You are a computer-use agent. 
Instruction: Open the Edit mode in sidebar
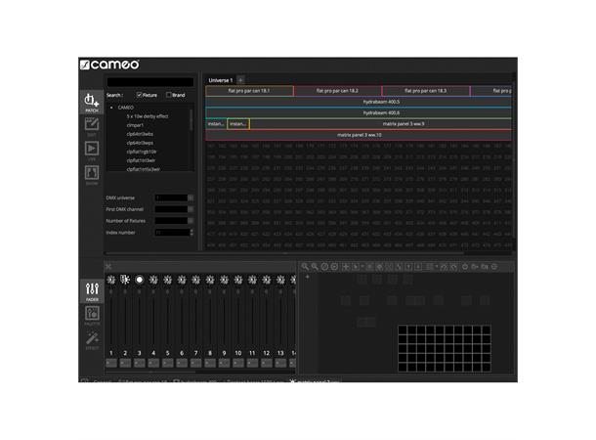coord(92,126)
